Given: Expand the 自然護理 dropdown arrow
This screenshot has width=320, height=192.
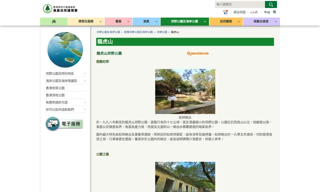Looking at the screenshot, I should pyautogui.click(x=239, y=21).
